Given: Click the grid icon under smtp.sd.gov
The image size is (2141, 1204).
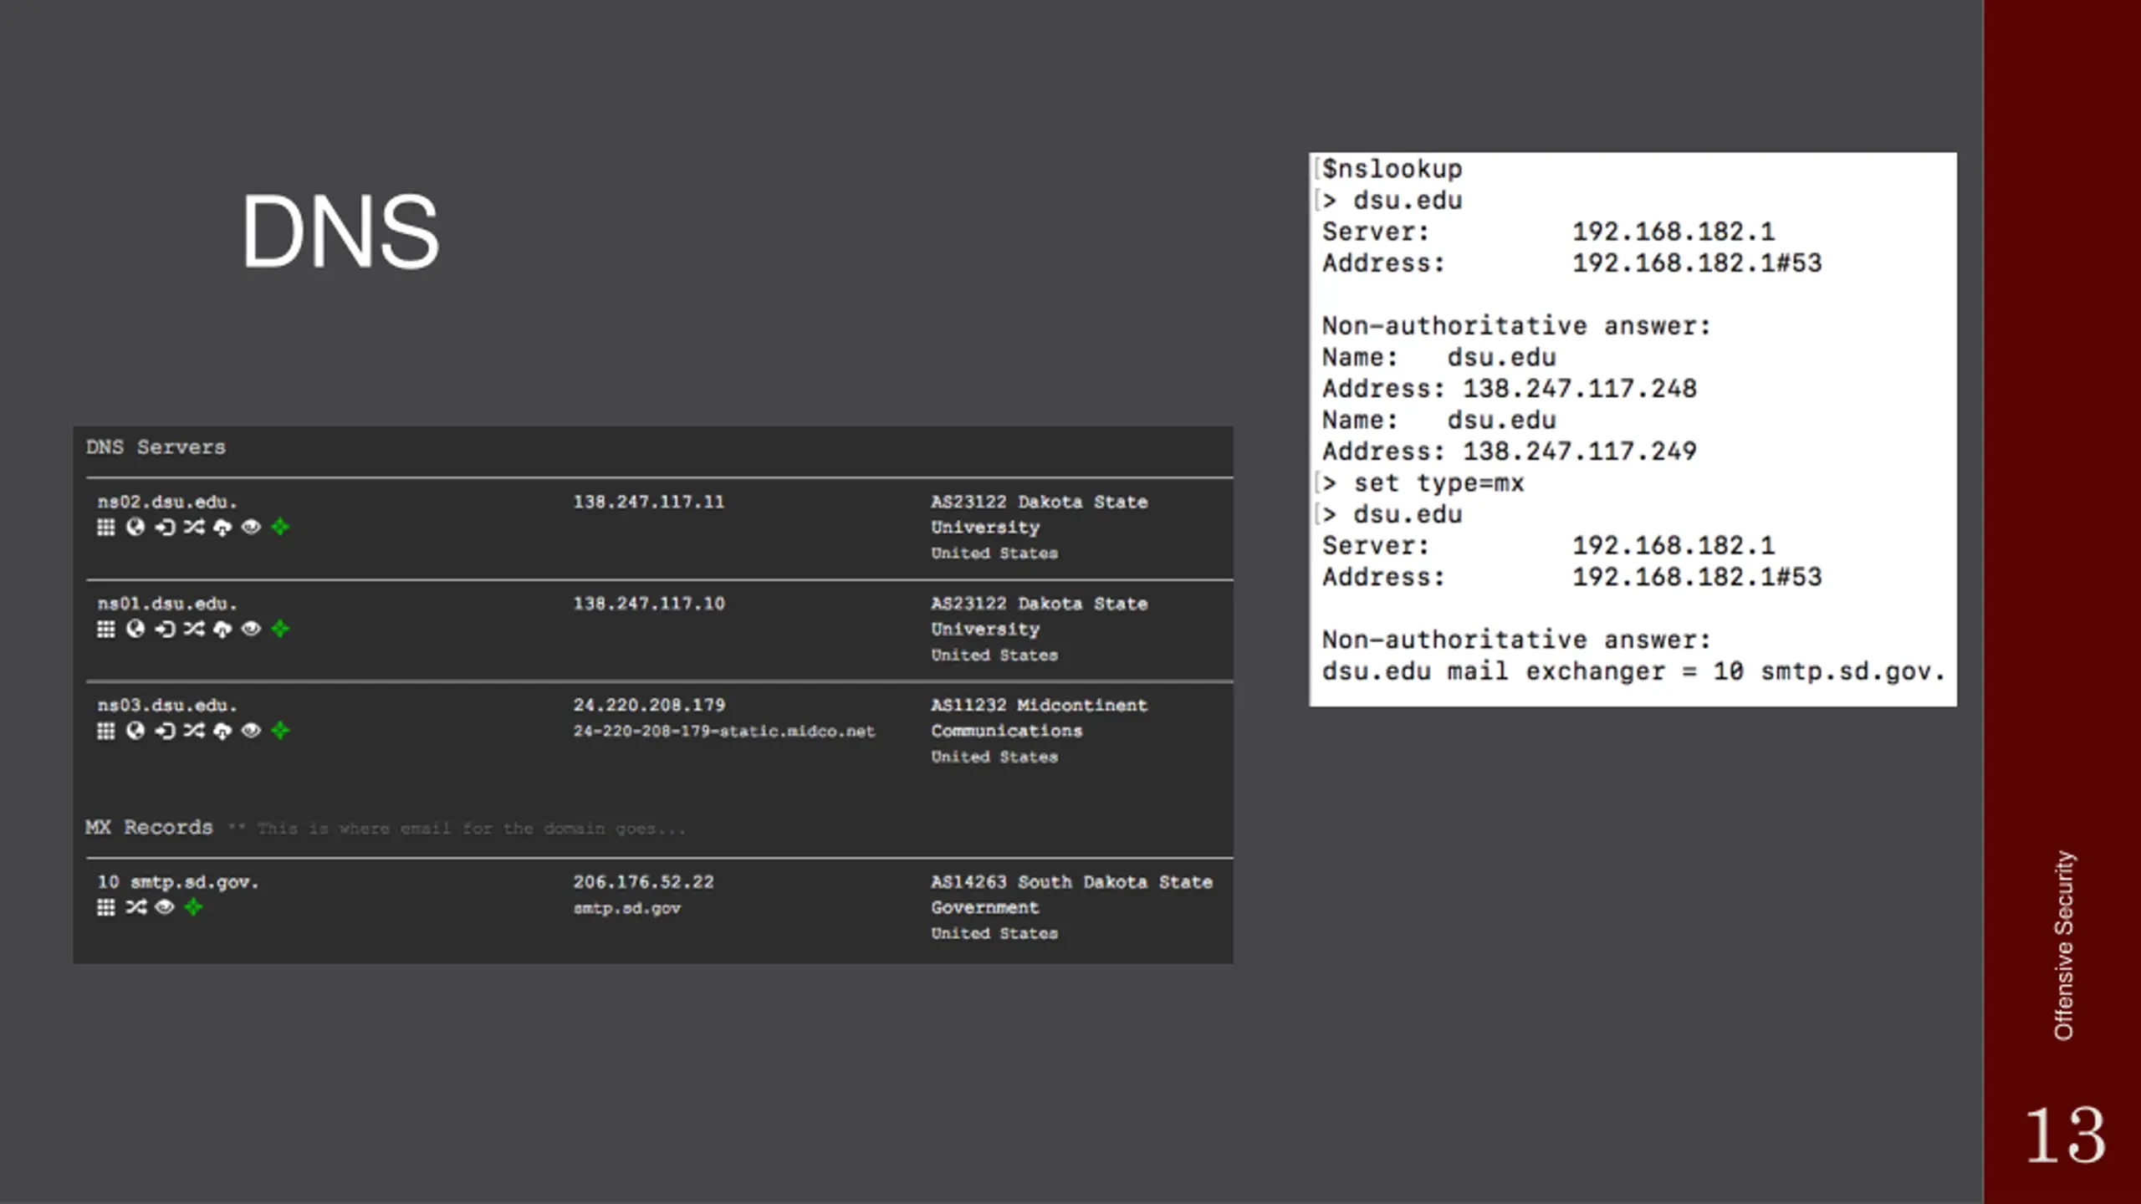Looking at the screenshot, I should click(105, 907).
